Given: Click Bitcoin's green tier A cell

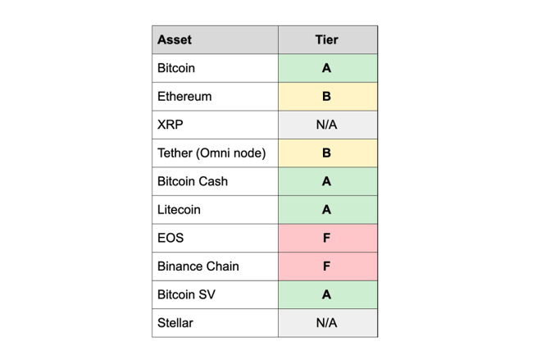Looking at the screenshot, I should pyautogui.click(x=328, y=68).
